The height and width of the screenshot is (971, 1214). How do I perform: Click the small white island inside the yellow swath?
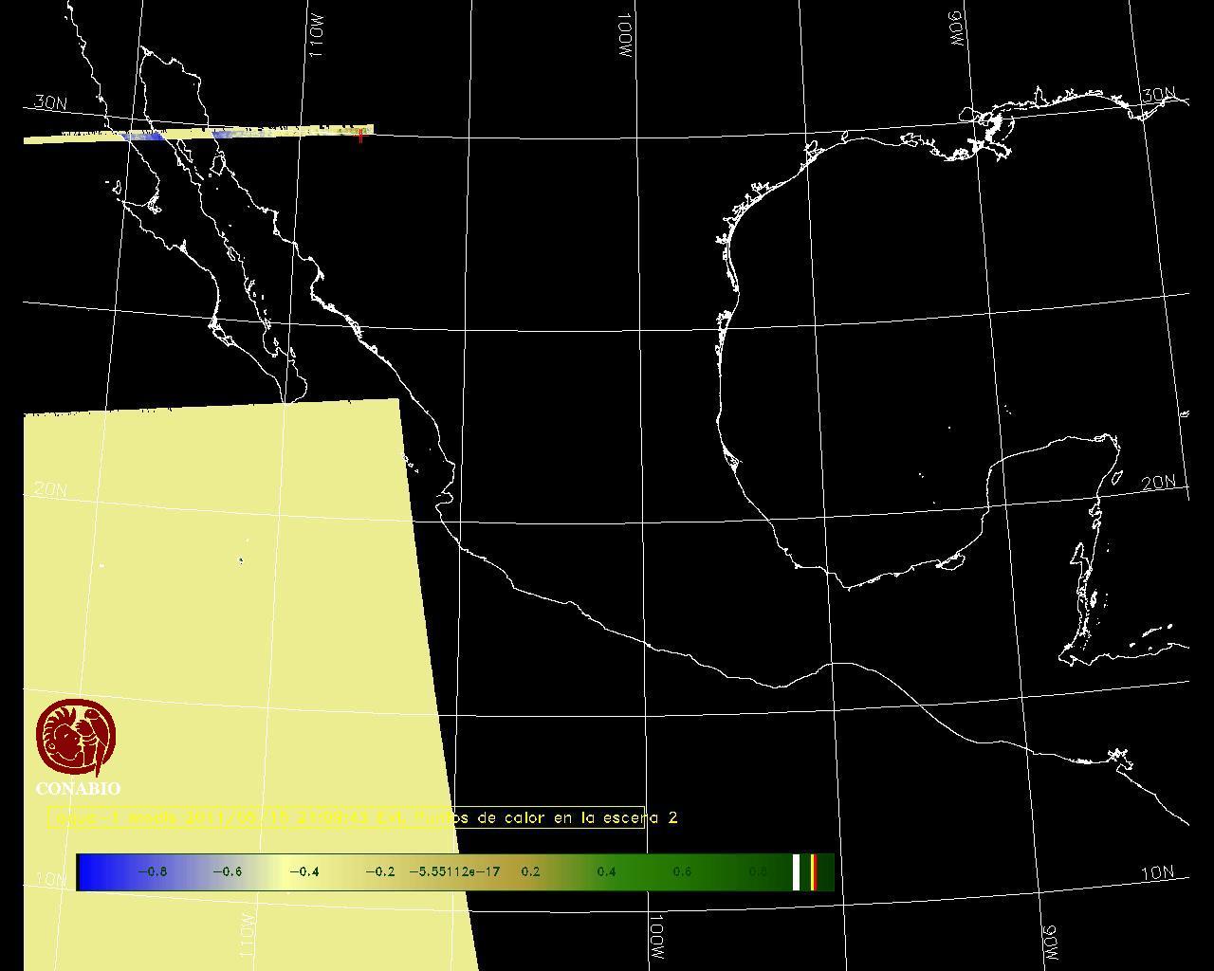(x=241, y=560)
